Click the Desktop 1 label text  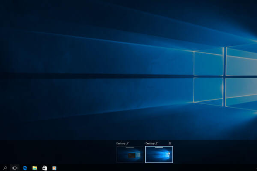click(123, 143)
